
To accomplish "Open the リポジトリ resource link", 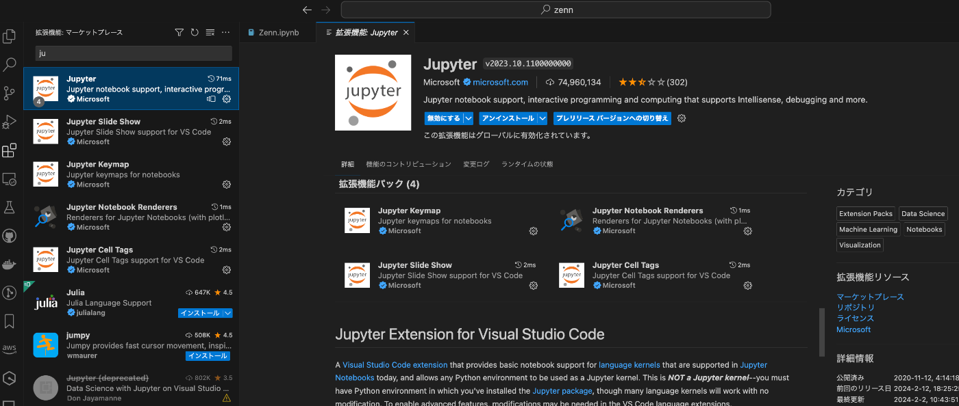I will point(856,308).
